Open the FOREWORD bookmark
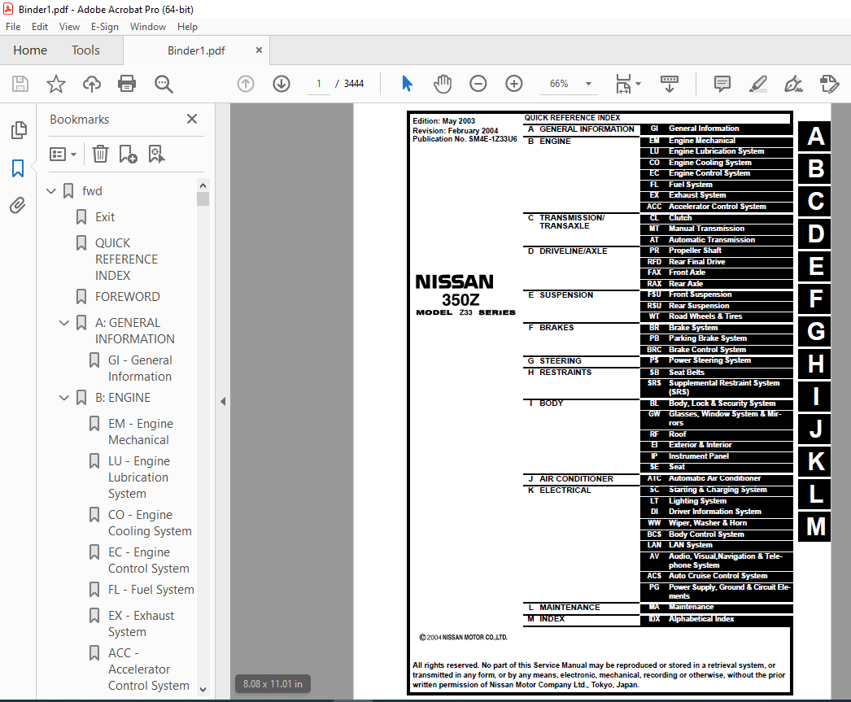This screenshot has height=702, width=851. pyautogui.click(x=128, y=297)
